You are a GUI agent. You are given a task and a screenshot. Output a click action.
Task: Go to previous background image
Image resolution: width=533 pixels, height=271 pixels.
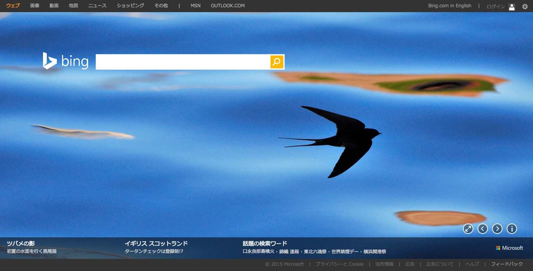[x=483, y=229]
